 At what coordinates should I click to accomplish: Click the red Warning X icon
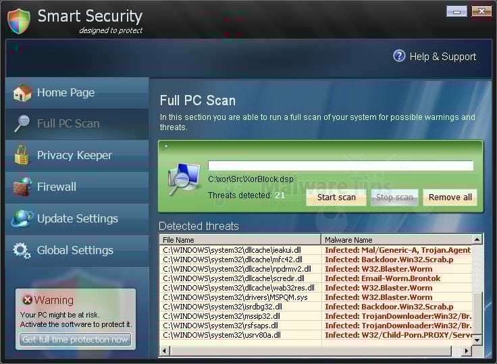(x=27, y=299)
